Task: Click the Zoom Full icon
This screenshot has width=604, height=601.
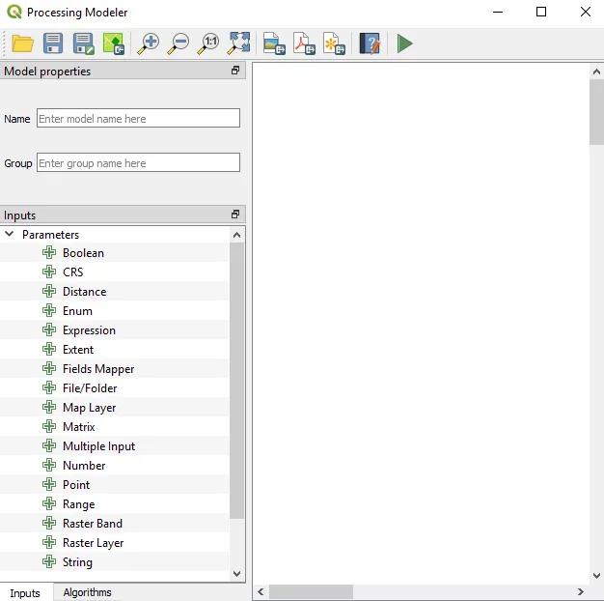Action: click(238, 43)
